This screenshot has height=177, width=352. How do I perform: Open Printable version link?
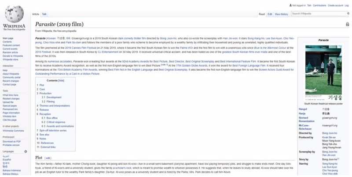(x=11, y=145)
